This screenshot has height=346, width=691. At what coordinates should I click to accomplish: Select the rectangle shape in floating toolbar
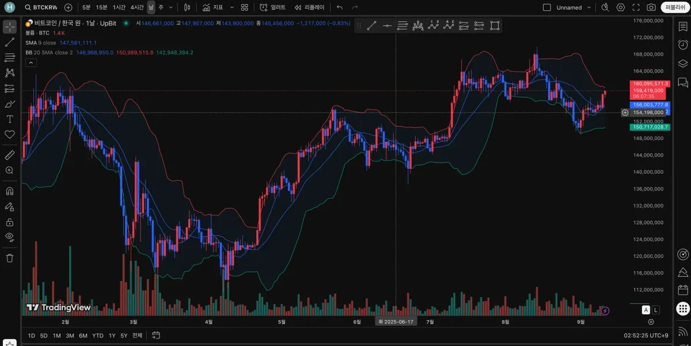coord(495,25)
